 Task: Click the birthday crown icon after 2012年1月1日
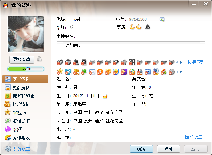click(x=105, y=96)
